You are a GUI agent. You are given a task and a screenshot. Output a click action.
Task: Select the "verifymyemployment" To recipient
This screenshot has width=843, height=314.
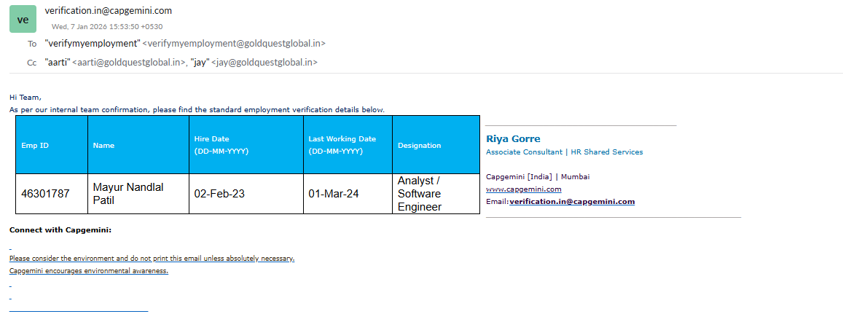point(185,44)
